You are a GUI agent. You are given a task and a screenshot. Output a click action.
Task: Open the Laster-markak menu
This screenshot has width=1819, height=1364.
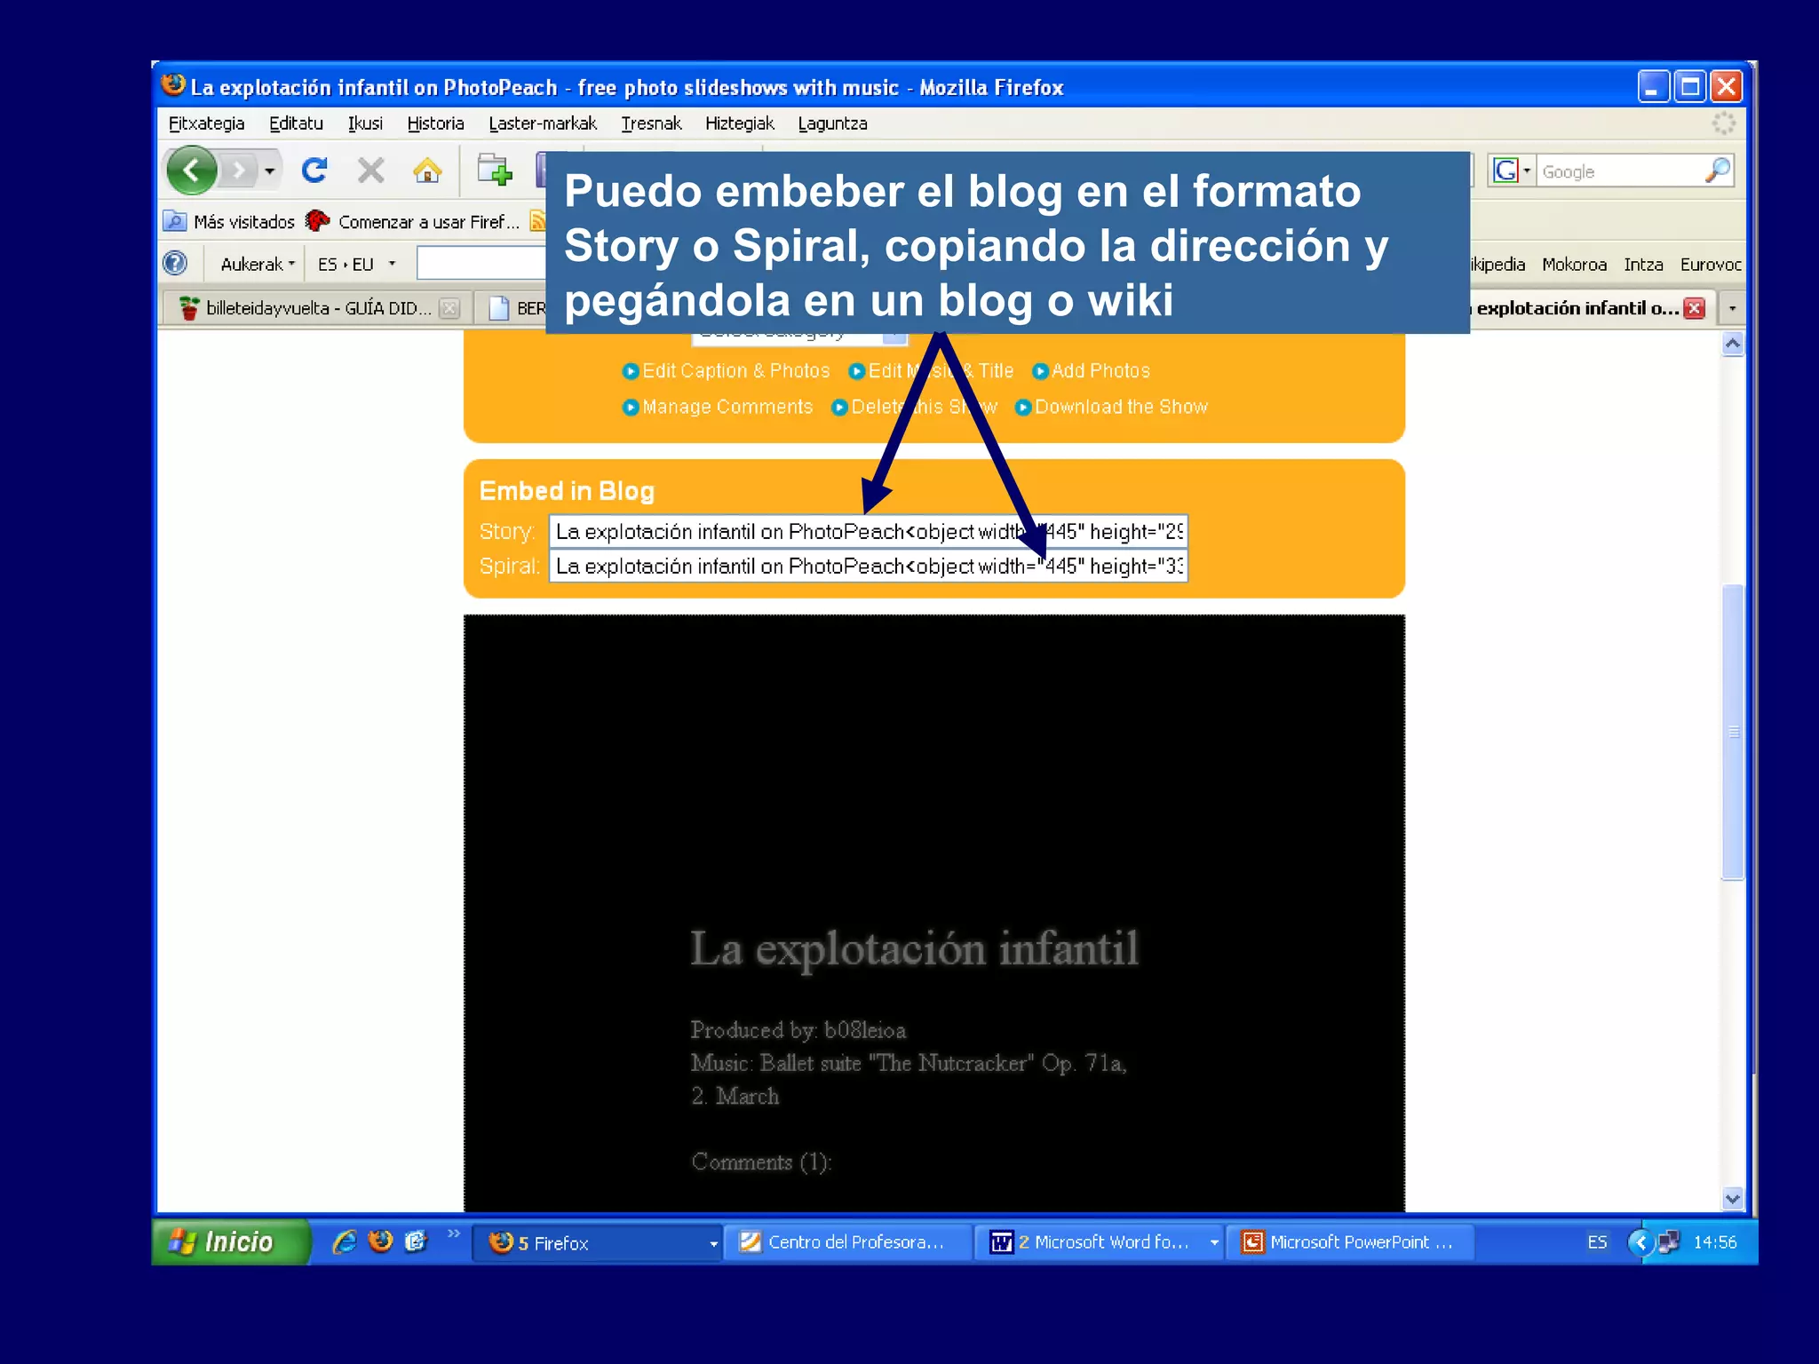click(543, 123)
